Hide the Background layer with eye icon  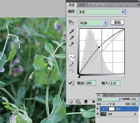(98, 114)
